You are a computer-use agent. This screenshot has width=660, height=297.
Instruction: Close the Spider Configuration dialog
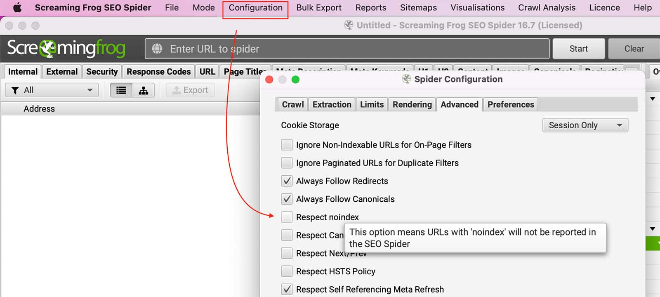[x=269, y=80]
